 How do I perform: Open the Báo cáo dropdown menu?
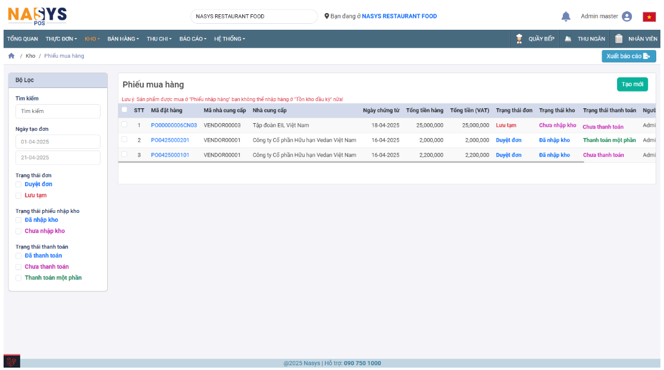(x=193, y=39)
